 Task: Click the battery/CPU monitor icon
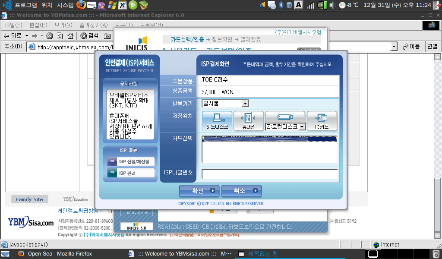[x=322, y=5]
